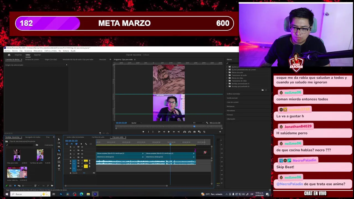The width and height of the screenshot is (354, 199).
Task: Toggle V4 track visibility eye
Action: pyautogui.click(x=82, y=147)
